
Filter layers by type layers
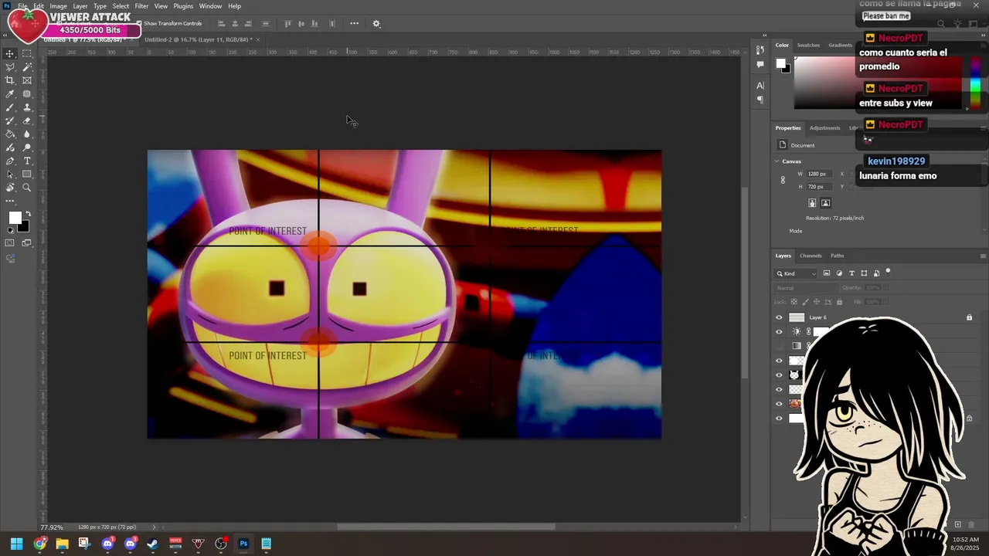click(x=851, y=273)
